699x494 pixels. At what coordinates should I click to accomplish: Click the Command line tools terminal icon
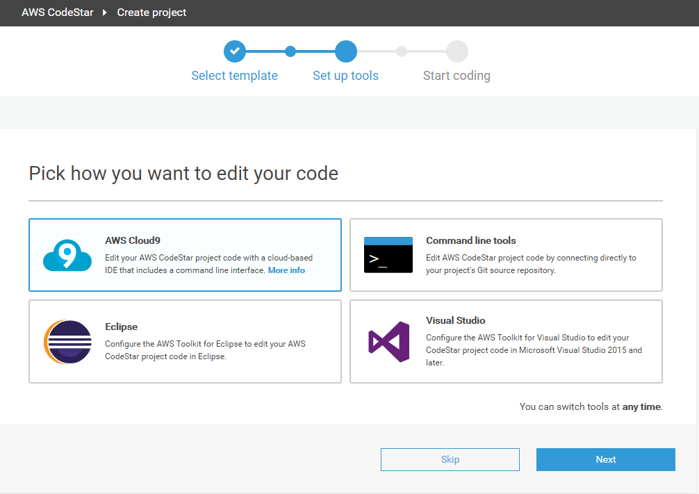tap(388, 255)
